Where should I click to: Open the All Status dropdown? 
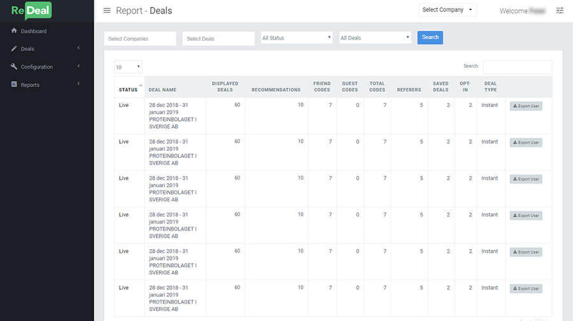coord(297,38)
